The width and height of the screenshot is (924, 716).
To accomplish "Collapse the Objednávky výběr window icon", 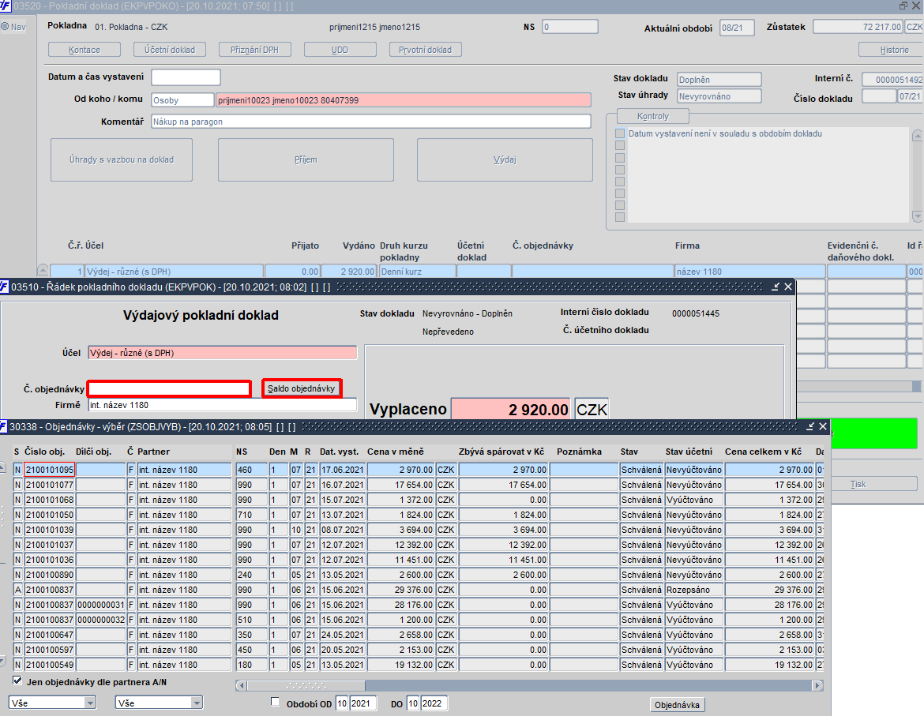I will pyautogui.click(x=810, y=426).
